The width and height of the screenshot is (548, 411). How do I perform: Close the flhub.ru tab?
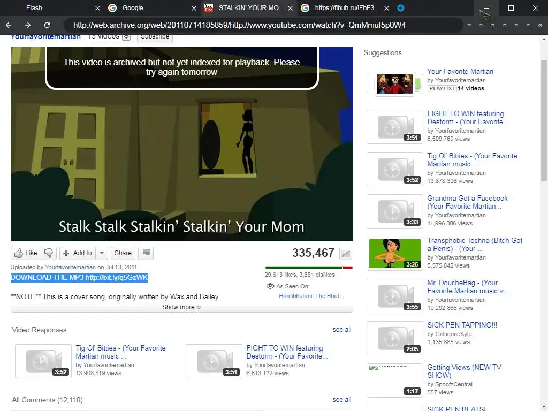386,8
